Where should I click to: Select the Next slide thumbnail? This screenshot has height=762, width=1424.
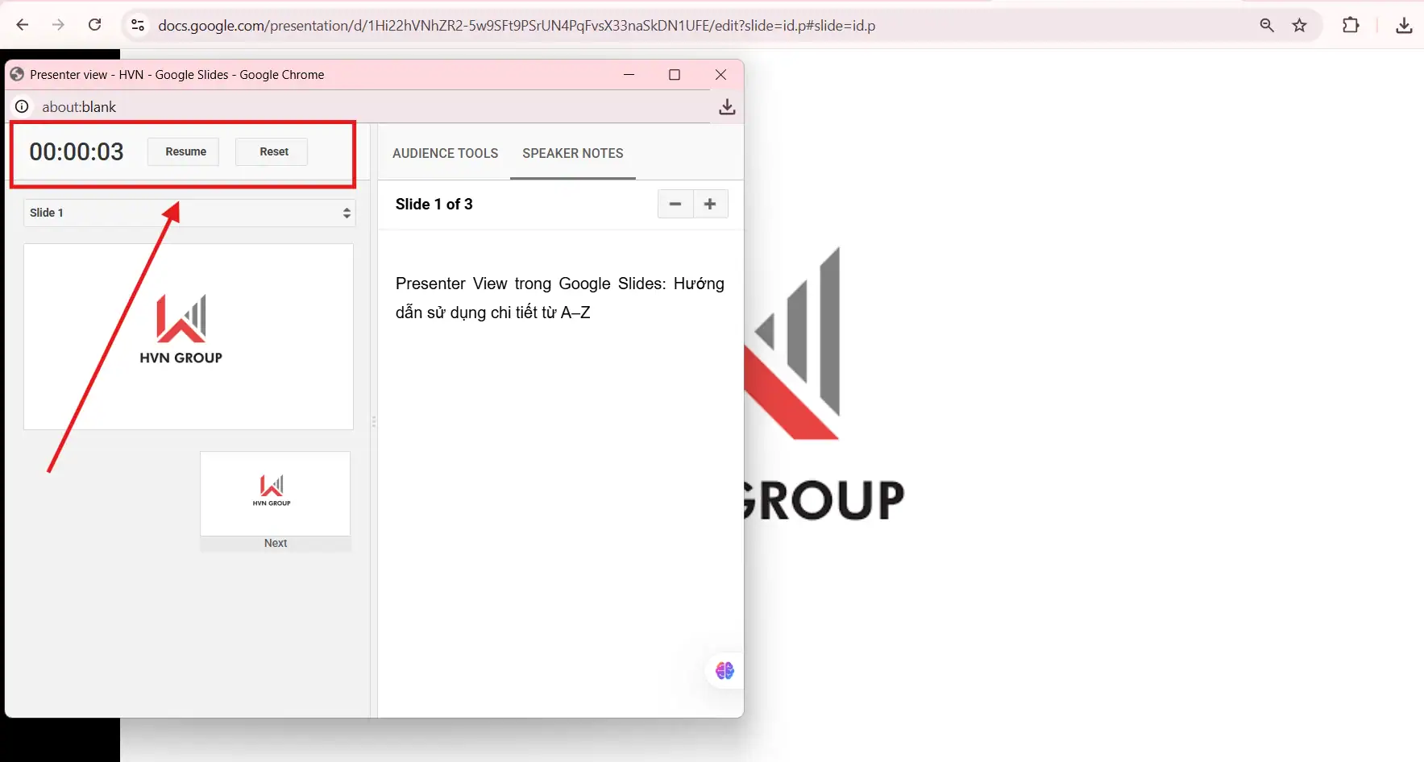pos(275,493)
